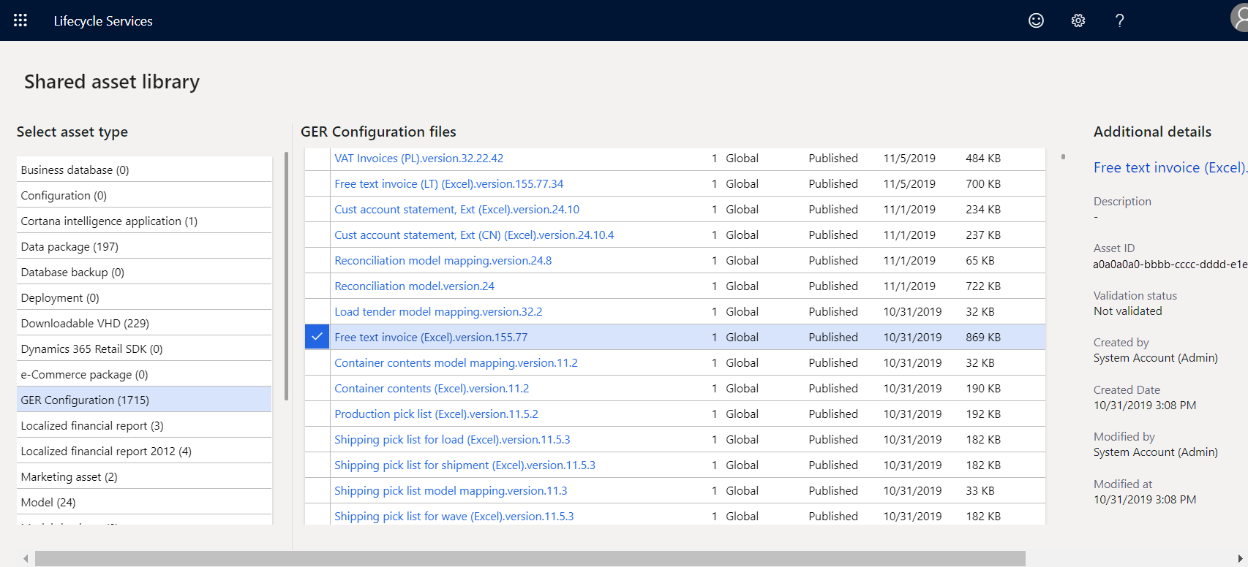Click the GER files list scrollbar thumb
The height and width of the screenshot is (567, 1248).
(1063, 156)
